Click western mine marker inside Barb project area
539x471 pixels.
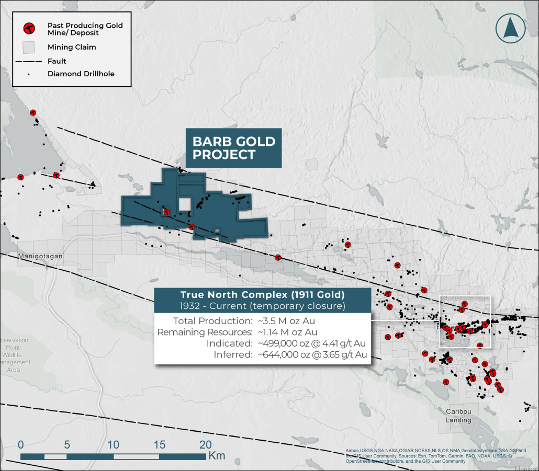[166, 212]
